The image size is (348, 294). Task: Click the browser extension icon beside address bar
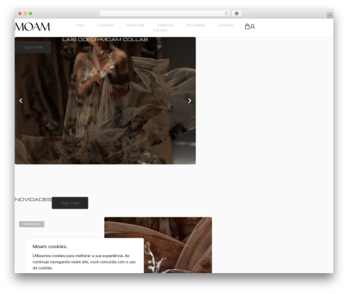click(x=237, y=13)
